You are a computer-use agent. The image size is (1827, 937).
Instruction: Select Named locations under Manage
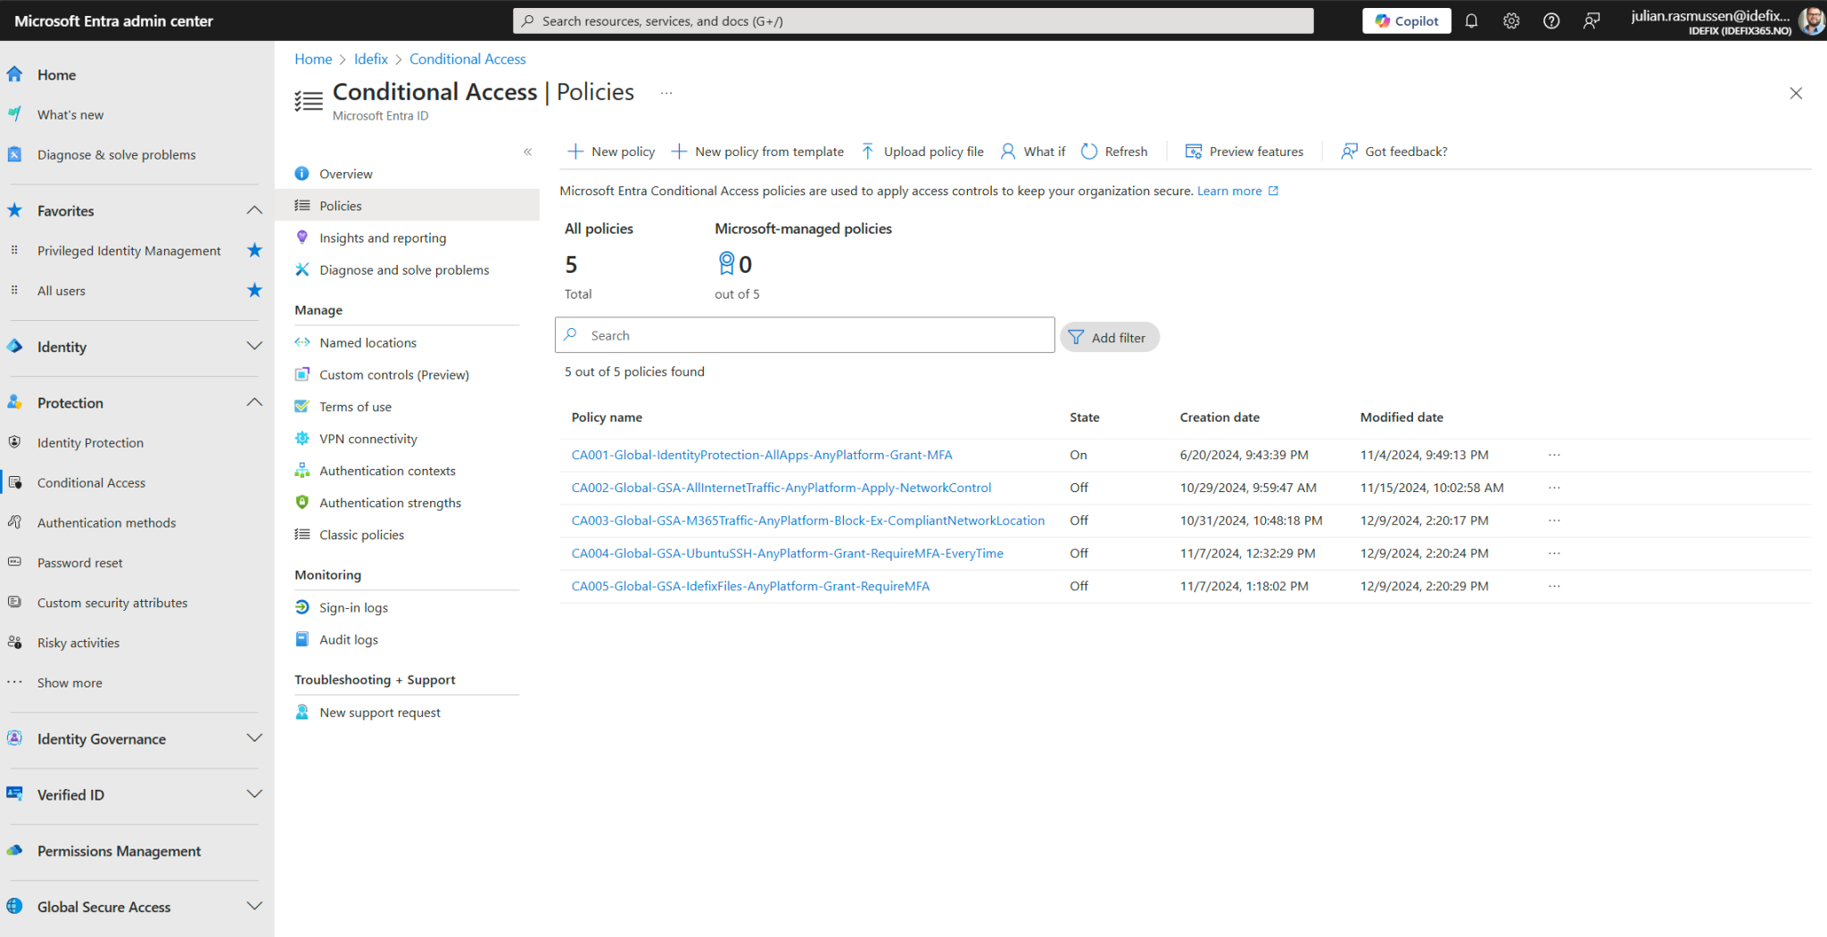point(368,342)
